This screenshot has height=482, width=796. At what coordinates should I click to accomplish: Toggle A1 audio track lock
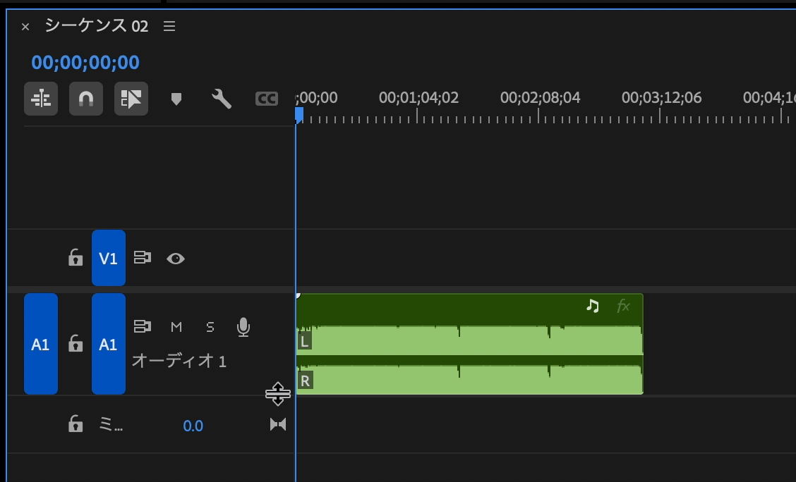(x=75, y=343)
